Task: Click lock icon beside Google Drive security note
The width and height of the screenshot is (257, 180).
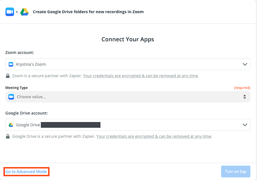Action: pos(8,136)
